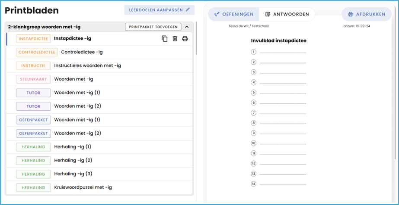
Task: Open Herhaling -ig (3) worksheet
Action: pos(73,174)
